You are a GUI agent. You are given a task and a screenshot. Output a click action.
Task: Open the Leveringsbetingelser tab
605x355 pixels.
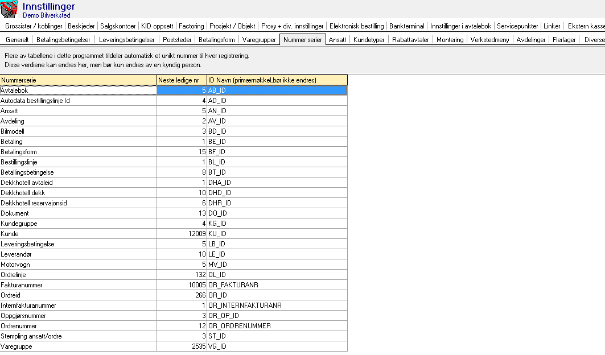126,40
